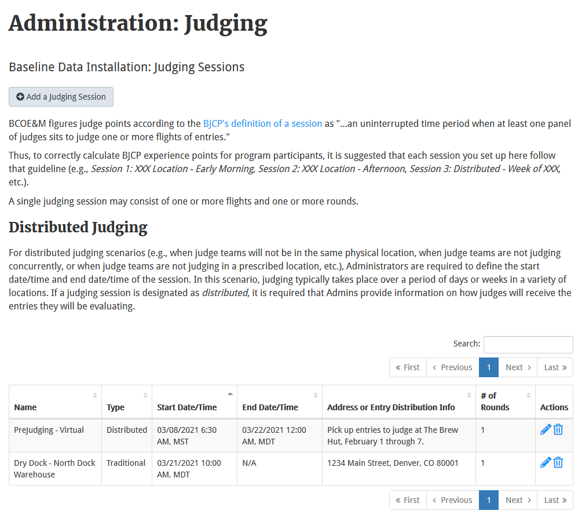The image size is (582, 518).
Task: Select page 1 in bottom pagination
Action: click(488, 499)
